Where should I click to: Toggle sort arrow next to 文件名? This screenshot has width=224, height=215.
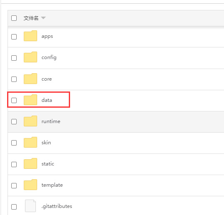(x=43, y=18)
